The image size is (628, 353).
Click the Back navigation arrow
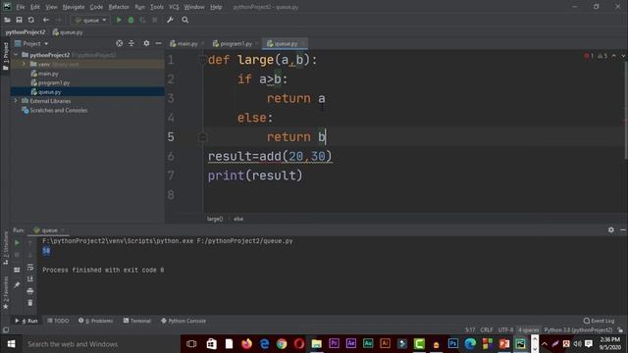coord(46,20)
